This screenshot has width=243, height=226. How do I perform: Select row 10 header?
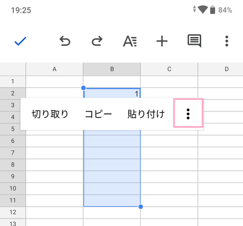13,188
